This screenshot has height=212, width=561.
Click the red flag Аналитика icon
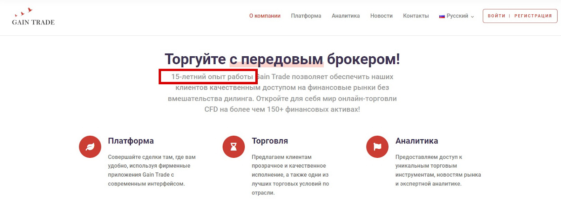377,147
